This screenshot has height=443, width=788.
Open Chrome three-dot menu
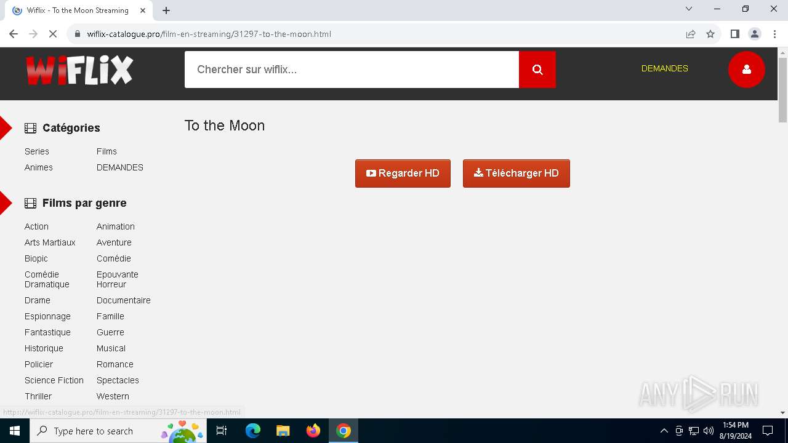tap(774, 34)
